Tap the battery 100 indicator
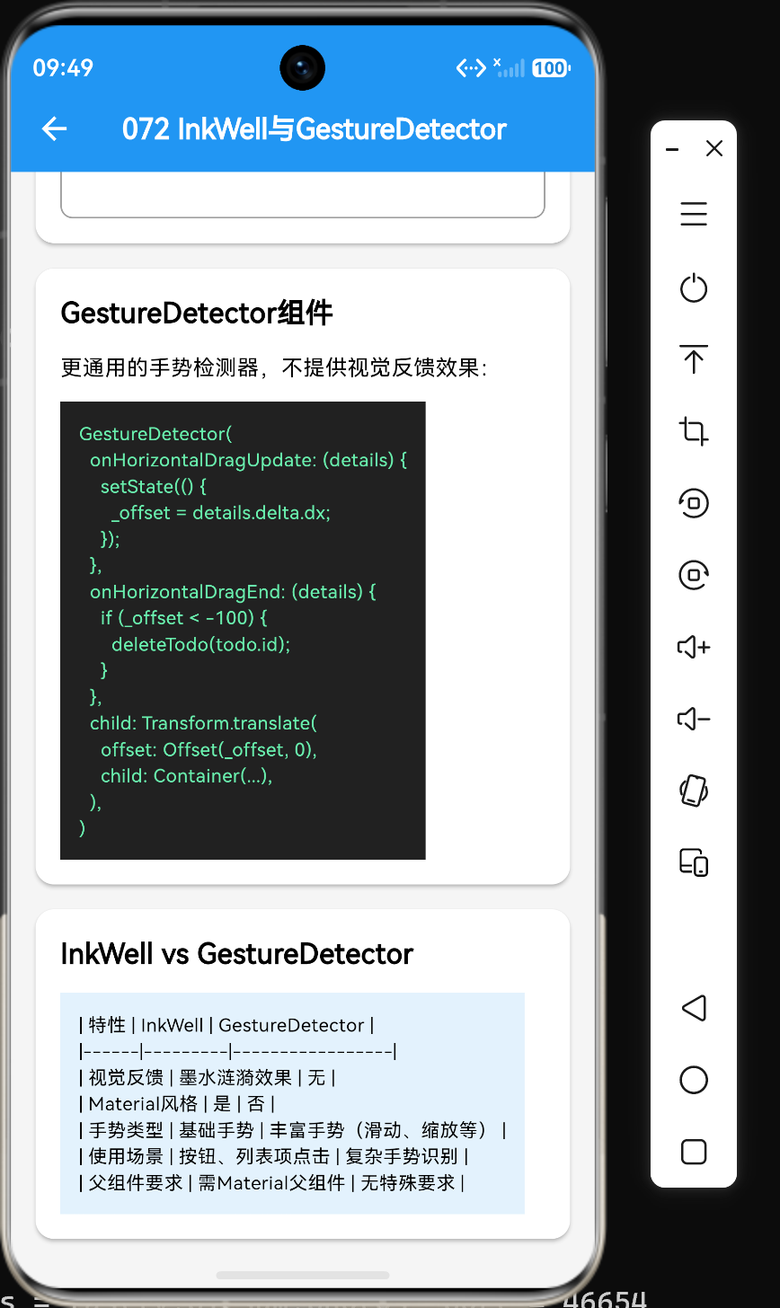780x1308 pixels. tap(551, 68)
